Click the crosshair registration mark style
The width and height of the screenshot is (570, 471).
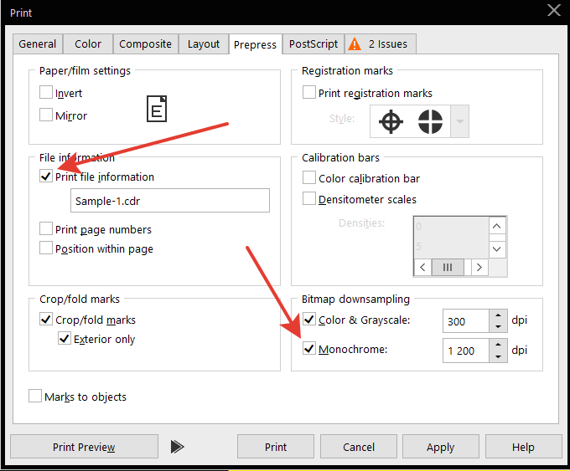[x=391, y=121]
